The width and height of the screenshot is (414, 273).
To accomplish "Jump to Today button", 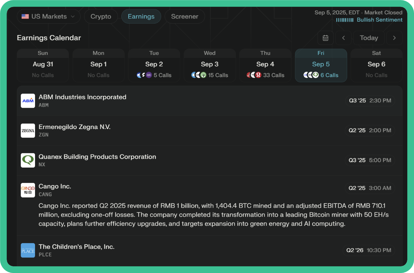I will [x=369, y=38].
